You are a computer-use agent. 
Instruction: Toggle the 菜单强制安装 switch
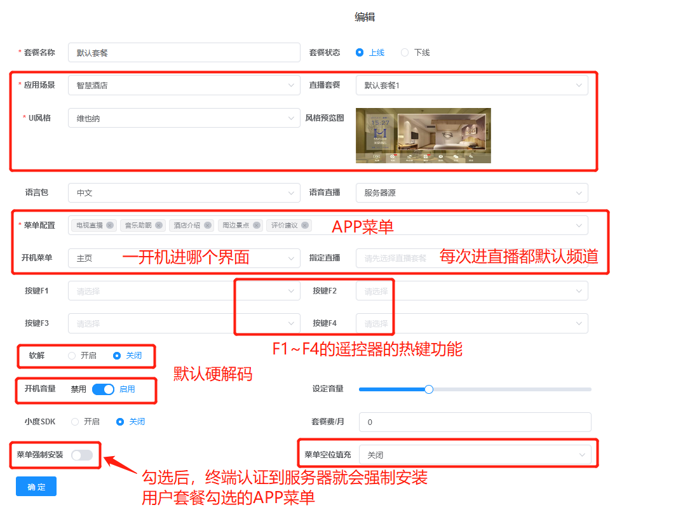[x=82, y=455]
